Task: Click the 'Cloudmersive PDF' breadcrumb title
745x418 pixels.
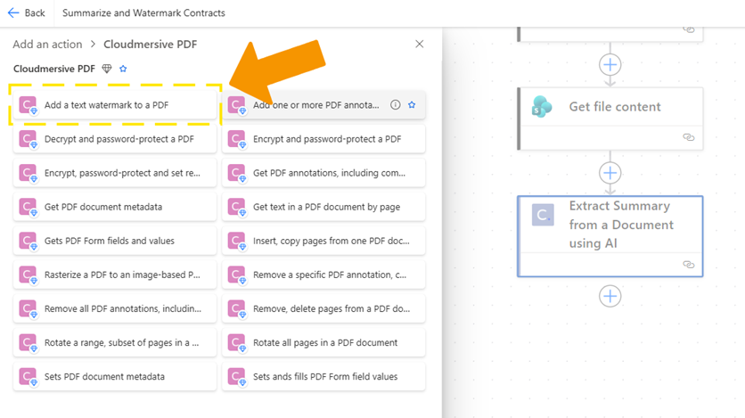Action: (x=150, y=45)
